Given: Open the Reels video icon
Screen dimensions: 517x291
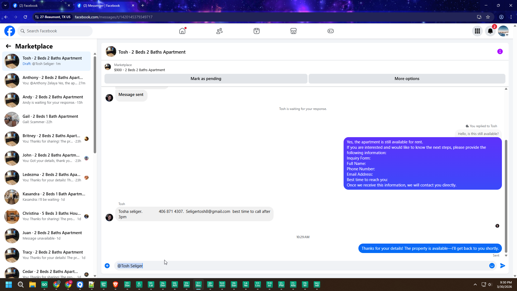Looking at the screenshot, I should point(257,31).
